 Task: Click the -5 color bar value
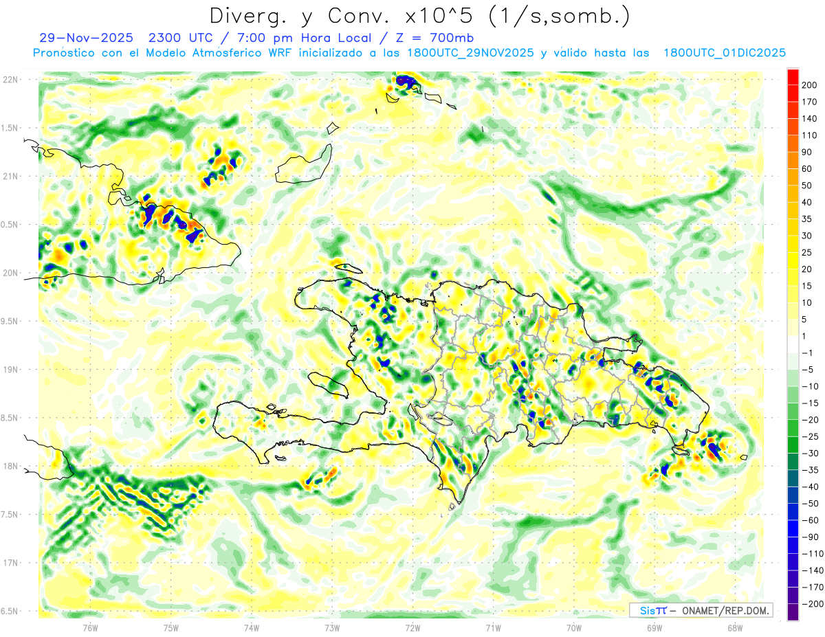coord(808,369)
